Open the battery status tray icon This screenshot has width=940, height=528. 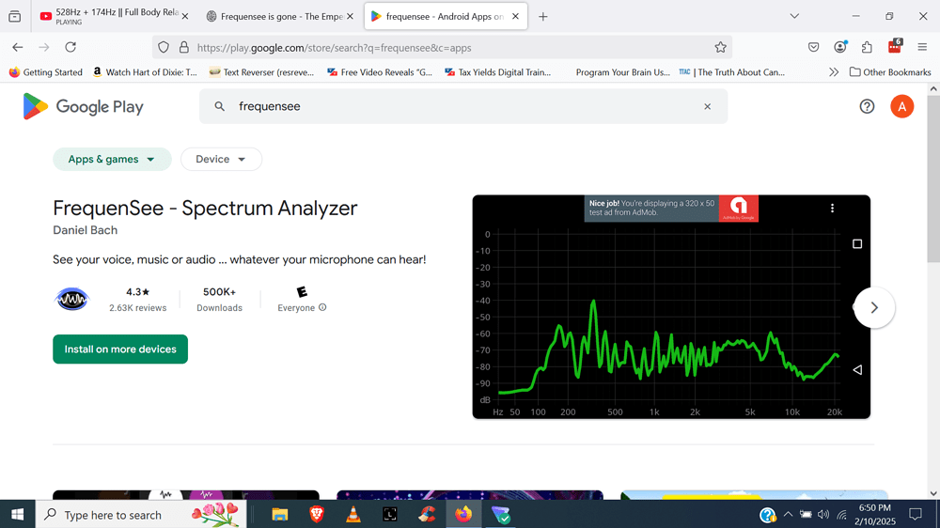click(806, 514)
